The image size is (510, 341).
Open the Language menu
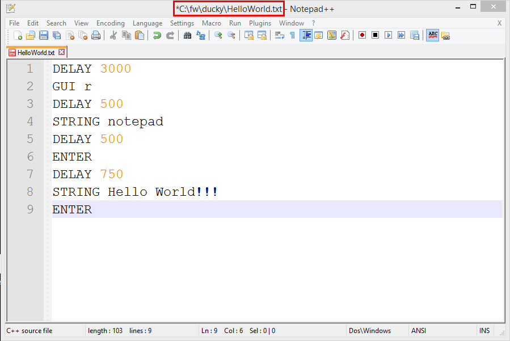(x=147, y=23)
